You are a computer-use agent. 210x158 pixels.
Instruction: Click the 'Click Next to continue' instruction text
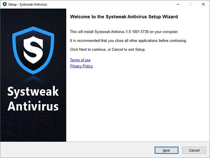[x=108, y=50]
